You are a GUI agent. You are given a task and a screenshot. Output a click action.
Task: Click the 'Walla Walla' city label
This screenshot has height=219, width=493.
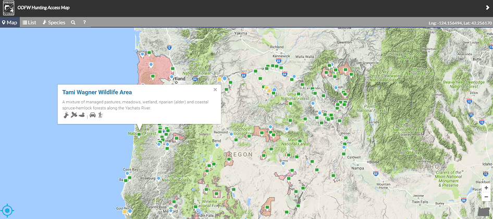coord(305,57)
